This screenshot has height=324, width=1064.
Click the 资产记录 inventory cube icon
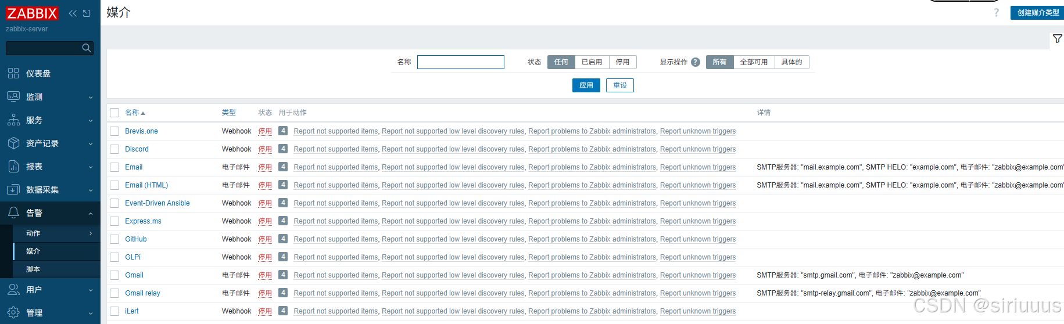tap(13, 143)
